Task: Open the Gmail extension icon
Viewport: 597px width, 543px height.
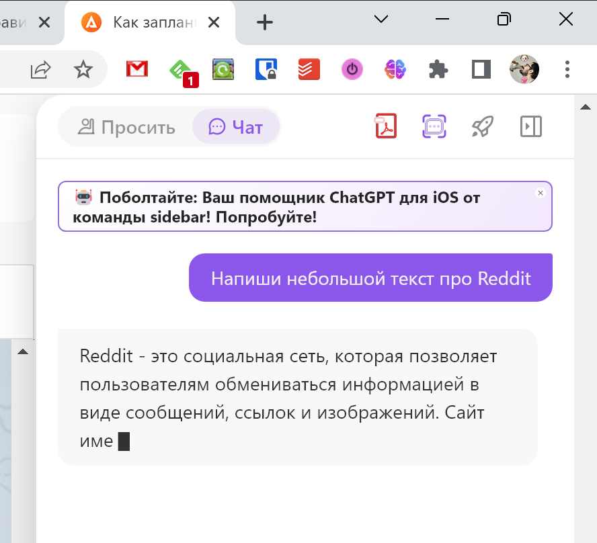Action: coord(137,69)
